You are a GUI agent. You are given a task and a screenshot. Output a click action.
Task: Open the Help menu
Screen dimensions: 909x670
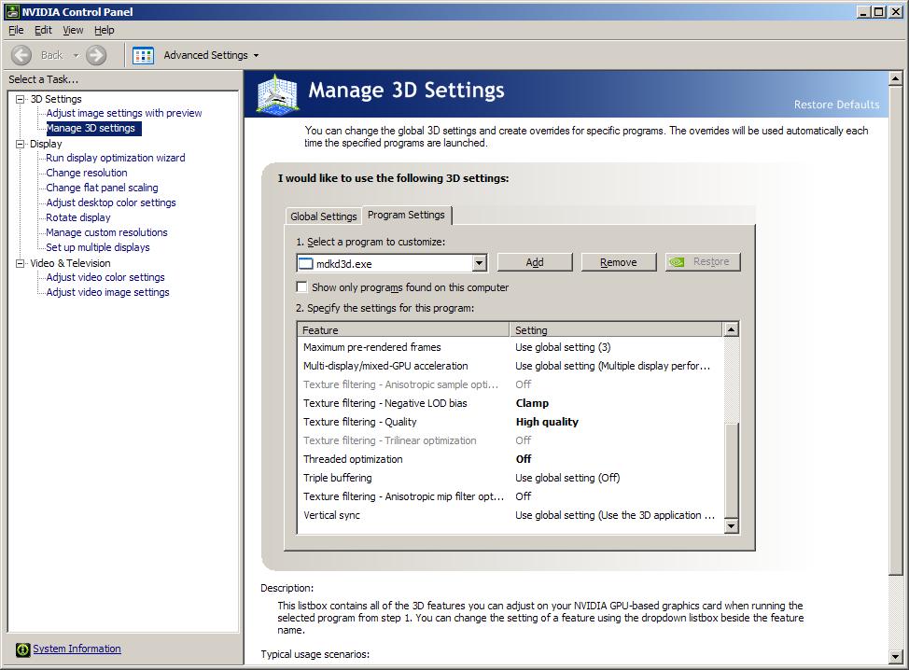pos(105,30)
